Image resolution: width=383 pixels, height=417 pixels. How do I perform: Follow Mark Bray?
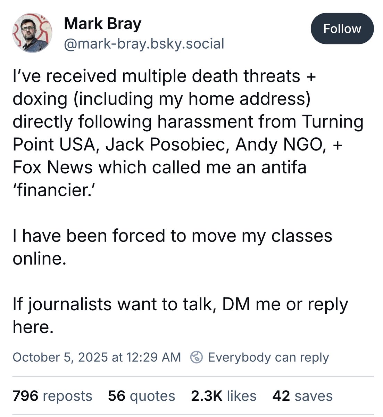(342, 28)
